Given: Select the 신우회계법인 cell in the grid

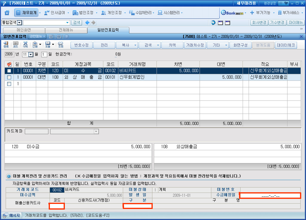Looking at the screenshot, I should pyautogui.click(x=137, y=77).
